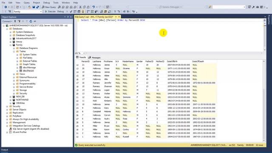This screenshot has height=153, width=272.
Task: Open the Connect dropdown in Object Explorer
Action: [7, 21]
